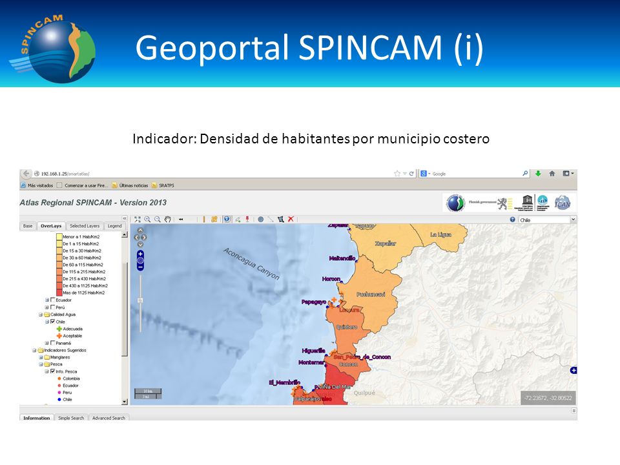Click the browser back arrow button
Viewport: 620px width, 465px height.
point(26,174)
